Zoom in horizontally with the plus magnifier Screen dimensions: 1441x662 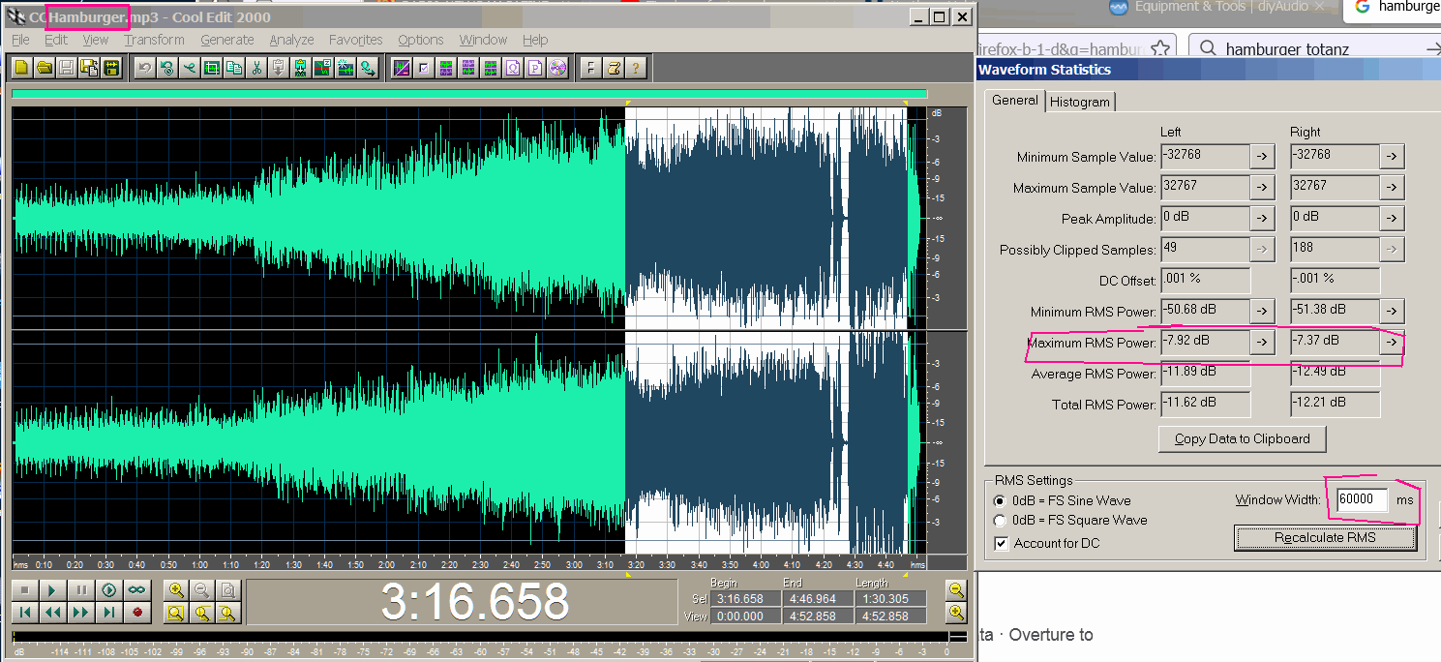[176, 589]
